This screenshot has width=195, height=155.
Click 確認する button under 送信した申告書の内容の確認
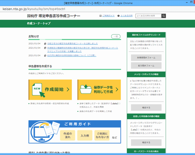pyautogui.click(x=146, y=143)
